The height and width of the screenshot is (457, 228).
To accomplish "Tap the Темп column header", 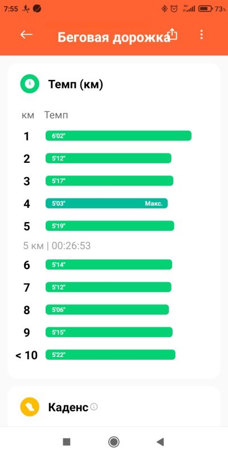I will click(x=56, y=115).
